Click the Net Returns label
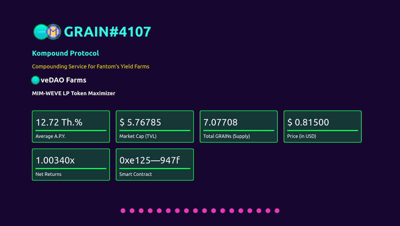Screen dimensions: 400x226 49,174
